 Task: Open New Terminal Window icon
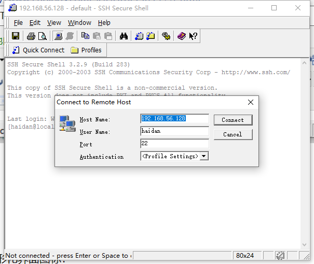click(139, 36)
